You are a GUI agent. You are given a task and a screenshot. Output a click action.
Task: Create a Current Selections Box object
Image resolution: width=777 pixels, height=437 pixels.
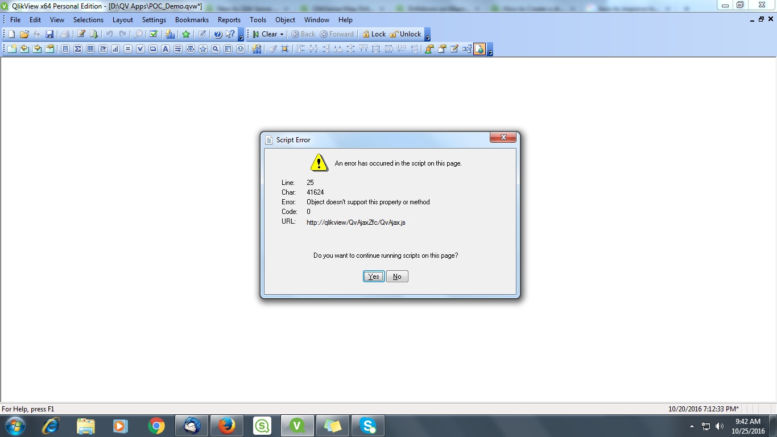click(x=140, y=49)
